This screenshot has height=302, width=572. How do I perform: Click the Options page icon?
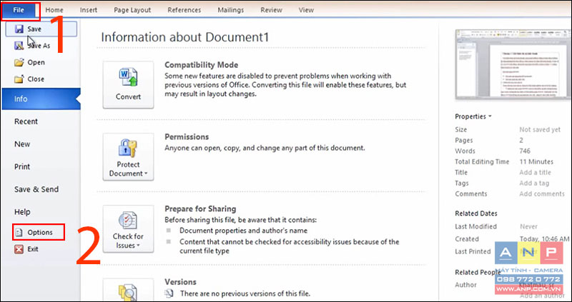coord(19,232)
